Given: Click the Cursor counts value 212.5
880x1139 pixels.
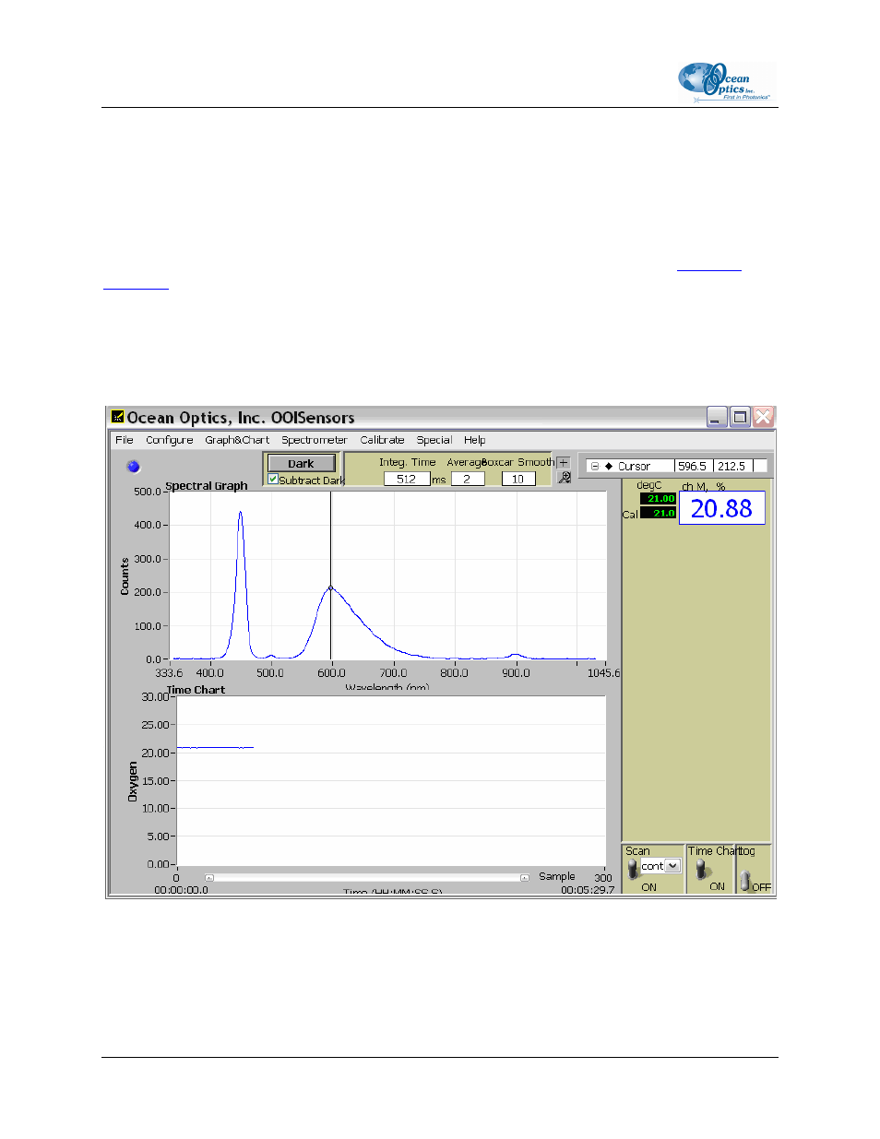Looking at the screenshot, I should [732, 467].
